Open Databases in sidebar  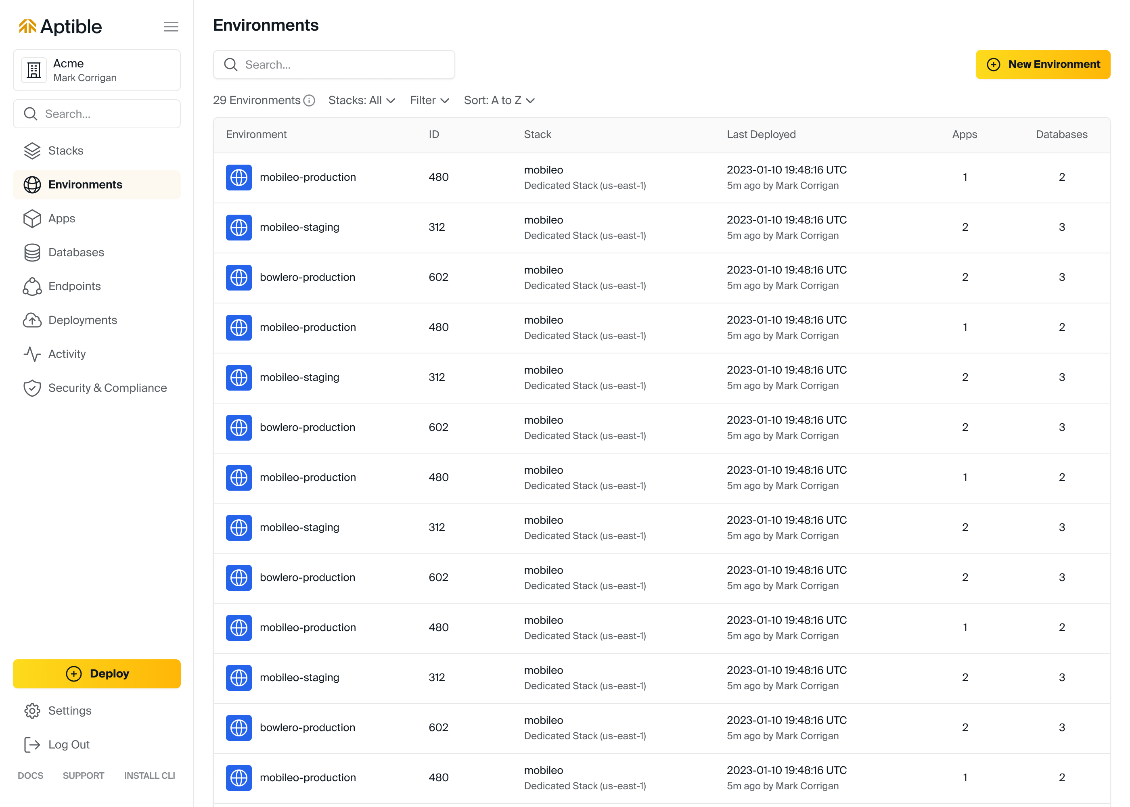(x=97, y=253)
